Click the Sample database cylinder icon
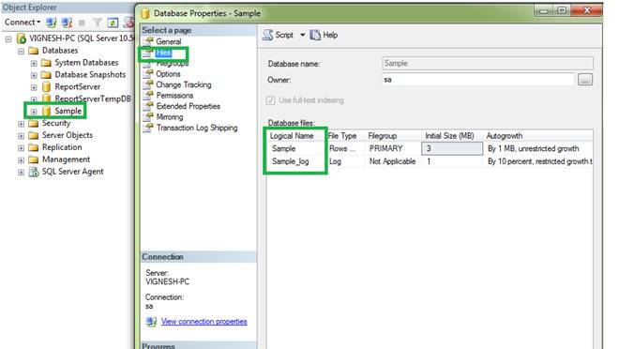The image size is (619, 349). (x=47, y=111)
